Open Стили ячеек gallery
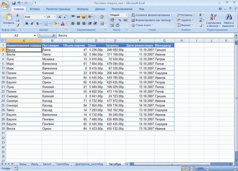The width and height of the screenshot is (238, 171). click(142, 25)
